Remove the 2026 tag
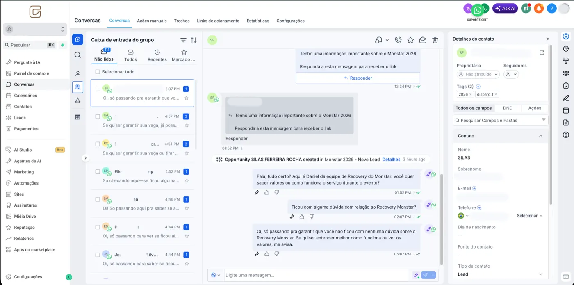The width and height of the screenshot is (574, 285). coord(470,94)
